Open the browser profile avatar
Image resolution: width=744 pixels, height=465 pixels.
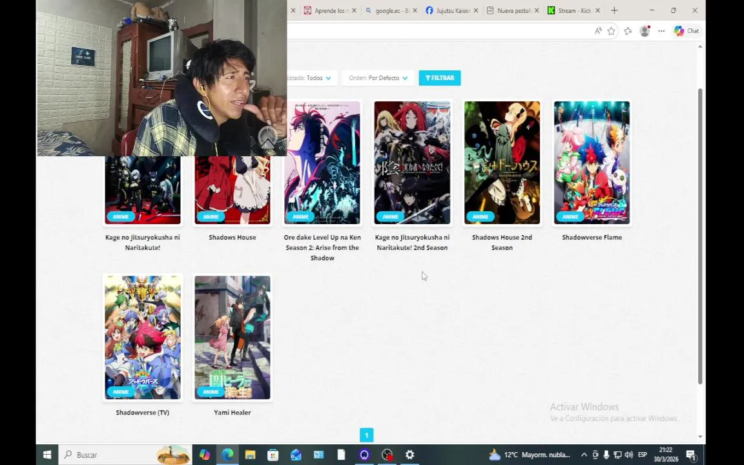645,31
